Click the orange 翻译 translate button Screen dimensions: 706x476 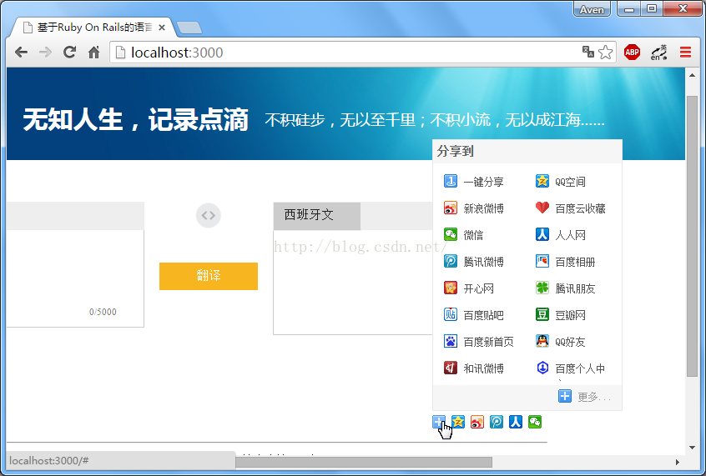tap(209, 276)
